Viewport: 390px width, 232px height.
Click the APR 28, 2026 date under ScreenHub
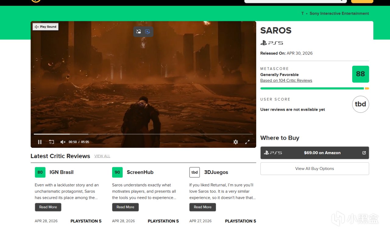tap(123, 221)
